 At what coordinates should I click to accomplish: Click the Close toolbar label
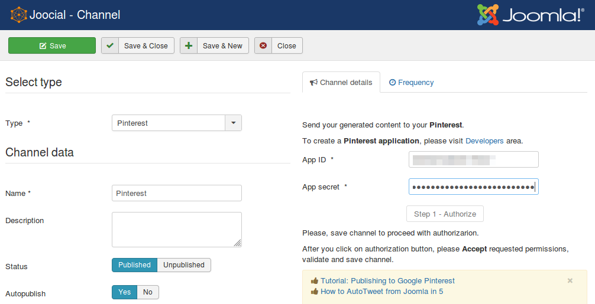coord(286,46)
